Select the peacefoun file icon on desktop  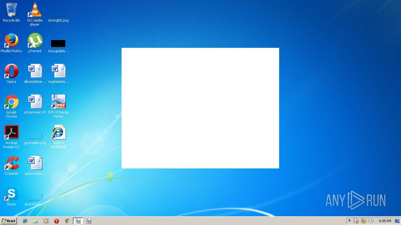35,199
